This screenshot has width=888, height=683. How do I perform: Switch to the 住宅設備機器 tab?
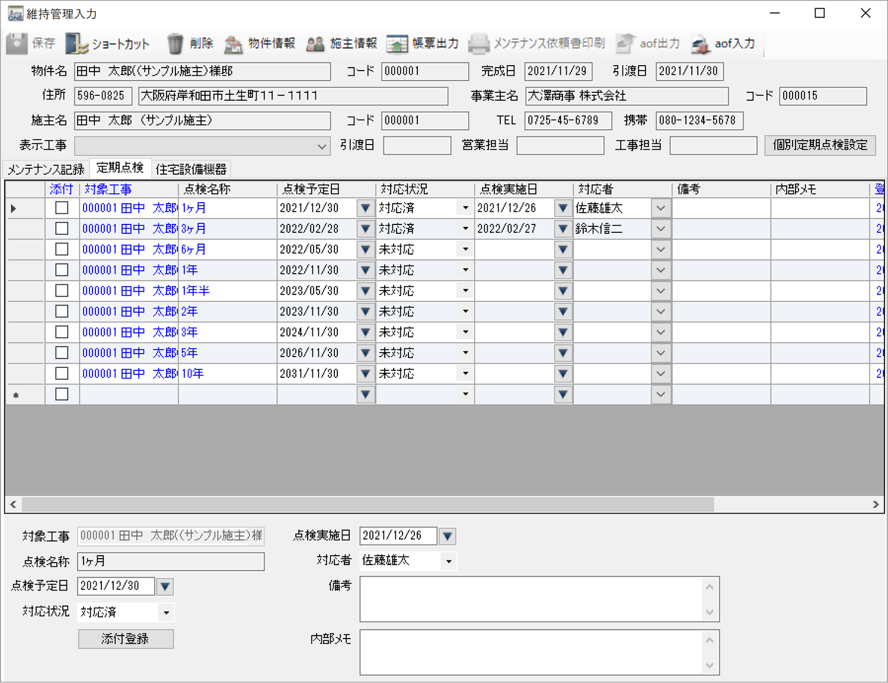tap(190, 169)
